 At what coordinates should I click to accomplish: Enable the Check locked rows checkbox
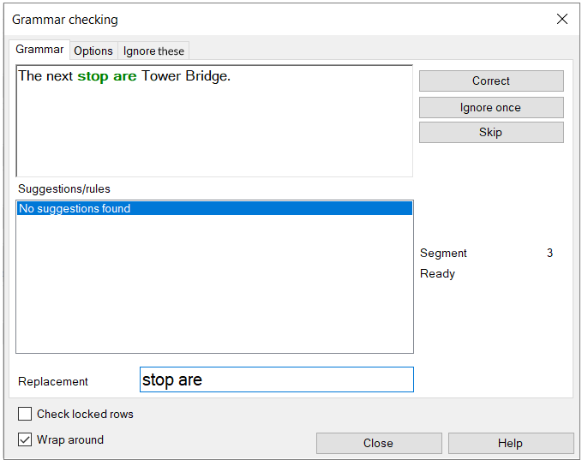[x=26, y=414]
